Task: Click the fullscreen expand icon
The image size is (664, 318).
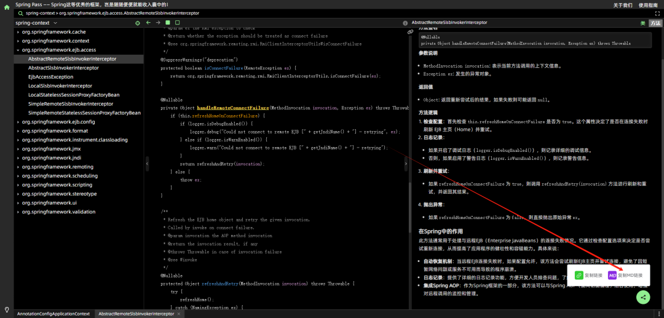Action: click(x=657, y=14)
